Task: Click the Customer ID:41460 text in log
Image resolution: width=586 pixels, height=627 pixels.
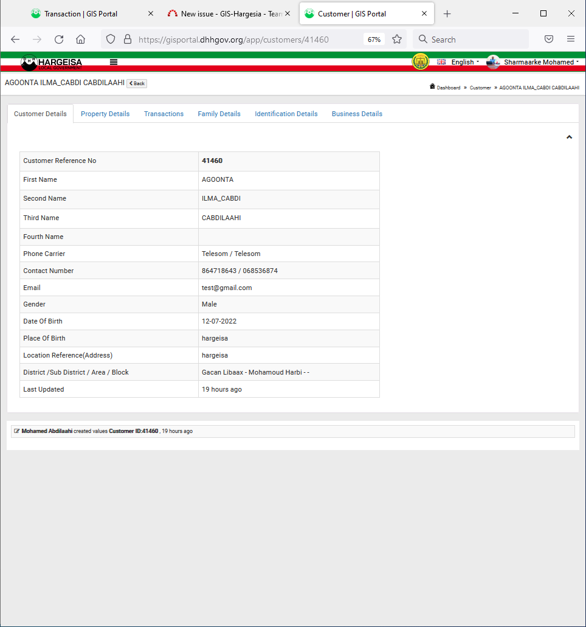Action: pos(134,431)
